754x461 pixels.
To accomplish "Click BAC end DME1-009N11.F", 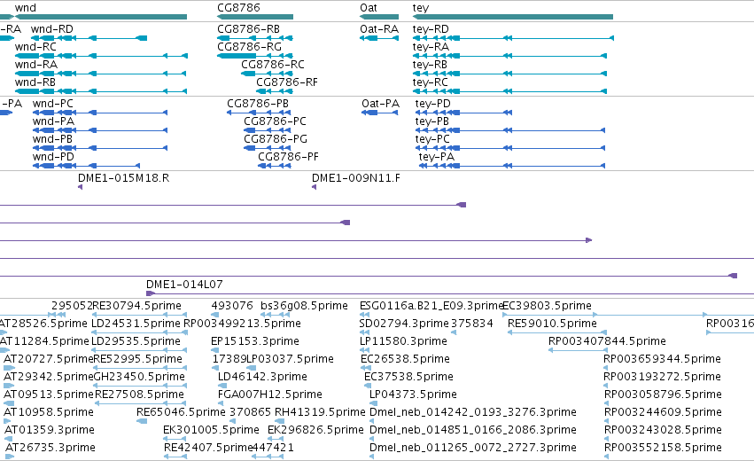I will tap(356, 178).
